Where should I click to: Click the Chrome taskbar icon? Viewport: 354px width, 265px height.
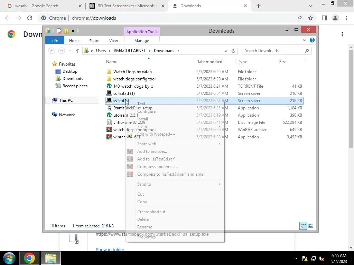click(29, 258)
